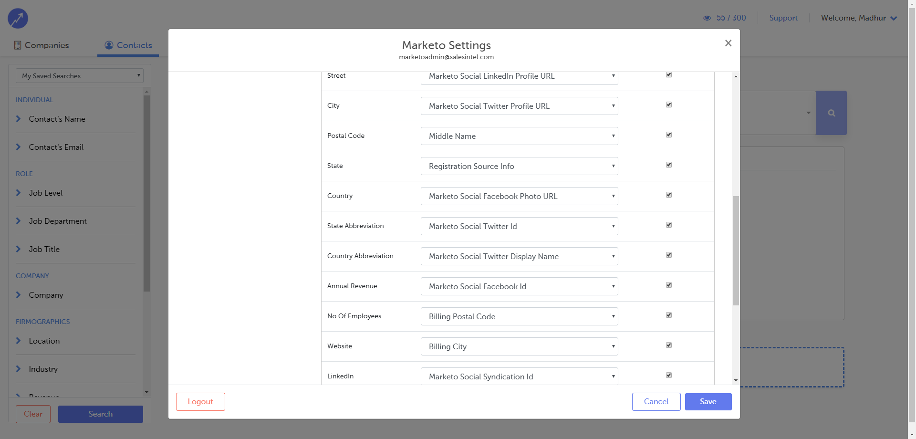Open the State mapping dropdown showing Registration Source Info
This screenshot has width=916, height=439.
pyautogui.click(x=520, y=166)
